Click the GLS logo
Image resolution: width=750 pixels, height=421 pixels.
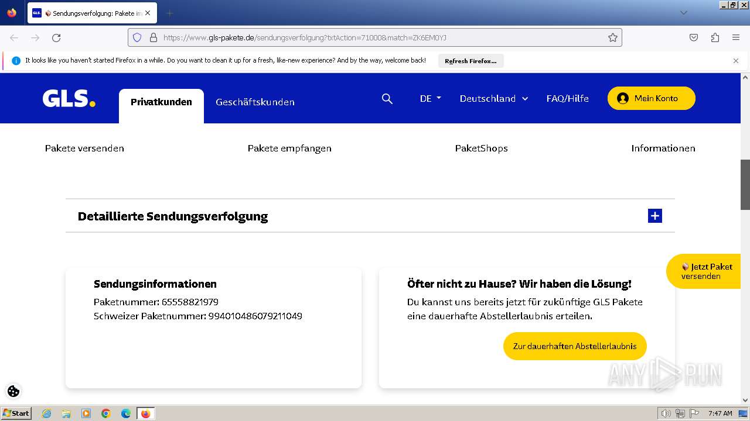(69, 98)
